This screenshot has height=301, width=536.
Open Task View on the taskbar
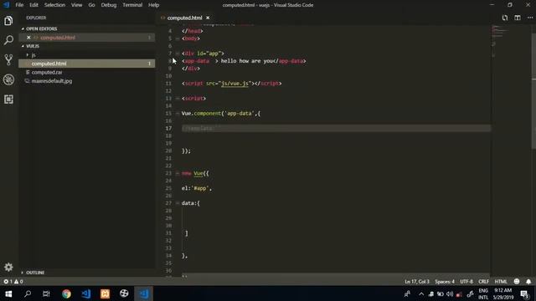[x=47, y=293]
